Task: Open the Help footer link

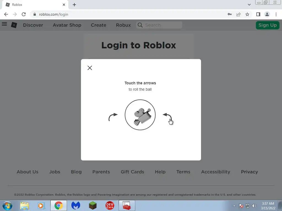Action: [160, 172]
